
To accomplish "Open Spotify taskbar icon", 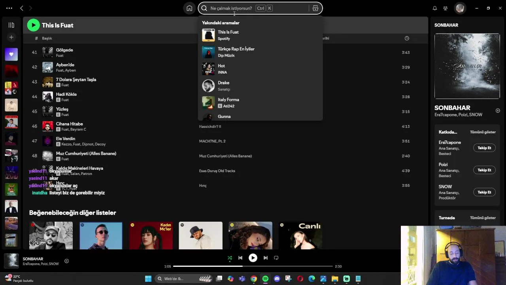I will click(265, 279).
